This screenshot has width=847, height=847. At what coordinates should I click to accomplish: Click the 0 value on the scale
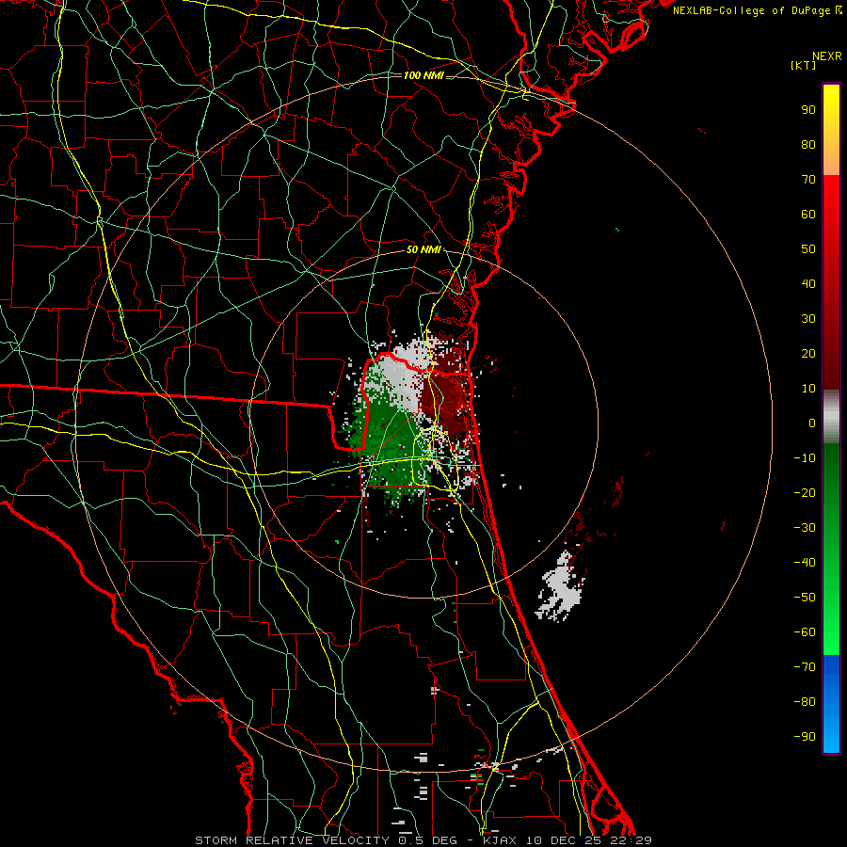812,423
